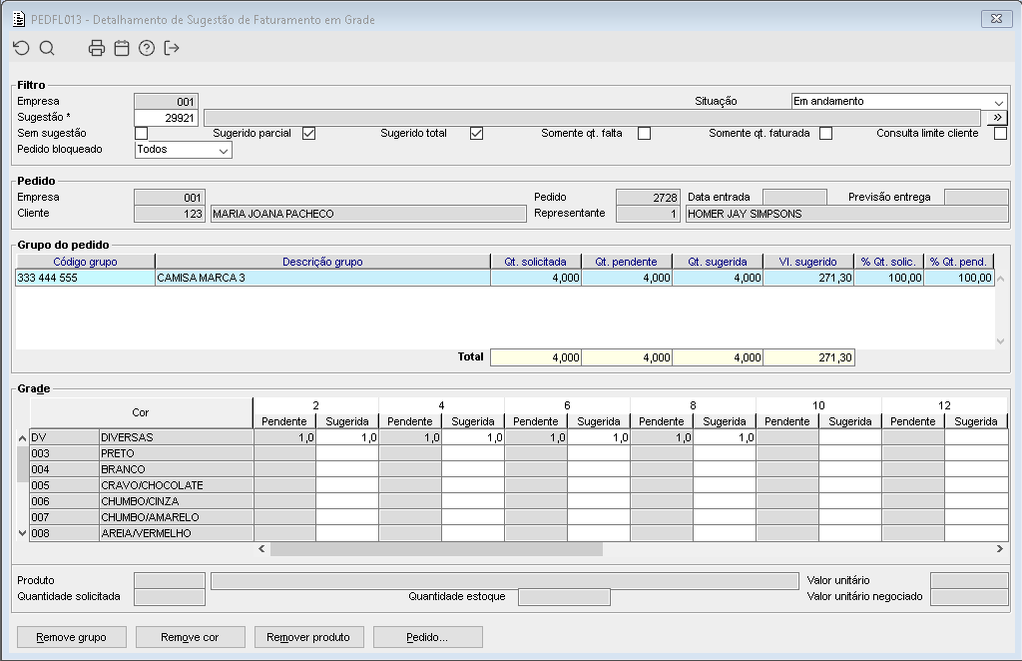Image resolution: width=1022 pixels, height=661 pixels.
Task: Enable the Sem sugestão checkbox
Action: (141, 134)
